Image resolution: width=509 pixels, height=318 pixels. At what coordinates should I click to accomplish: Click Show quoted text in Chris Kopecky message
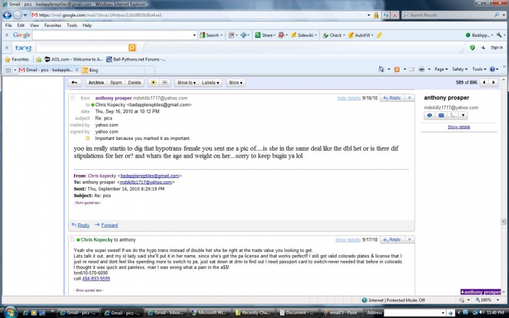pos(88,291)
